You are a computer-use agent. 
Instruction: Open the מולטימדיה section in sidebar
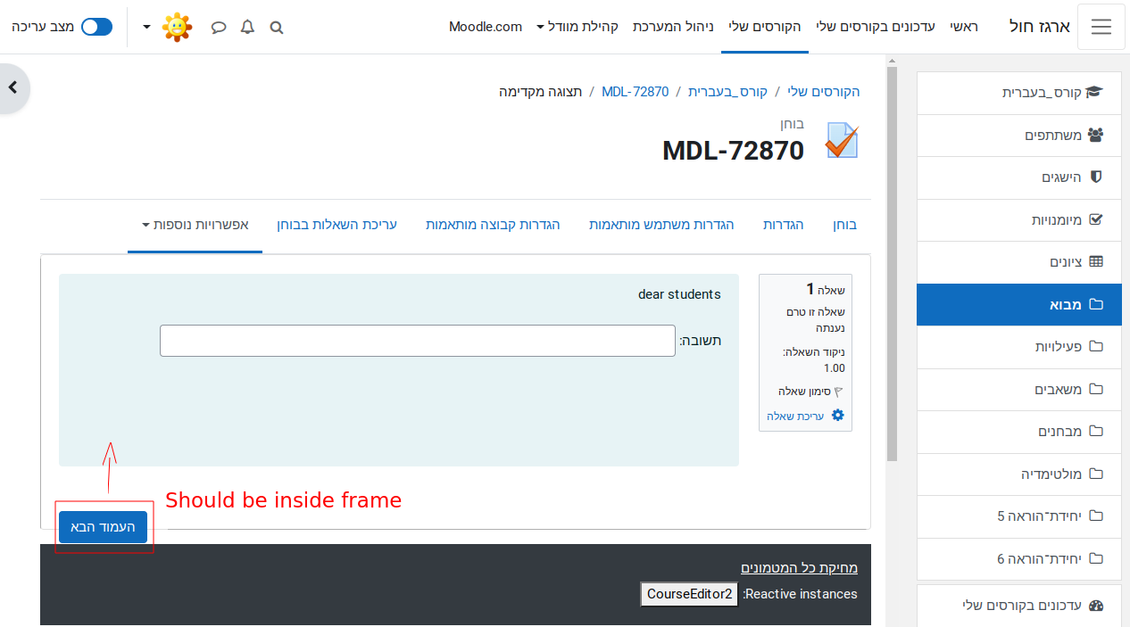pyautogui.click(x=1019, y=474)
